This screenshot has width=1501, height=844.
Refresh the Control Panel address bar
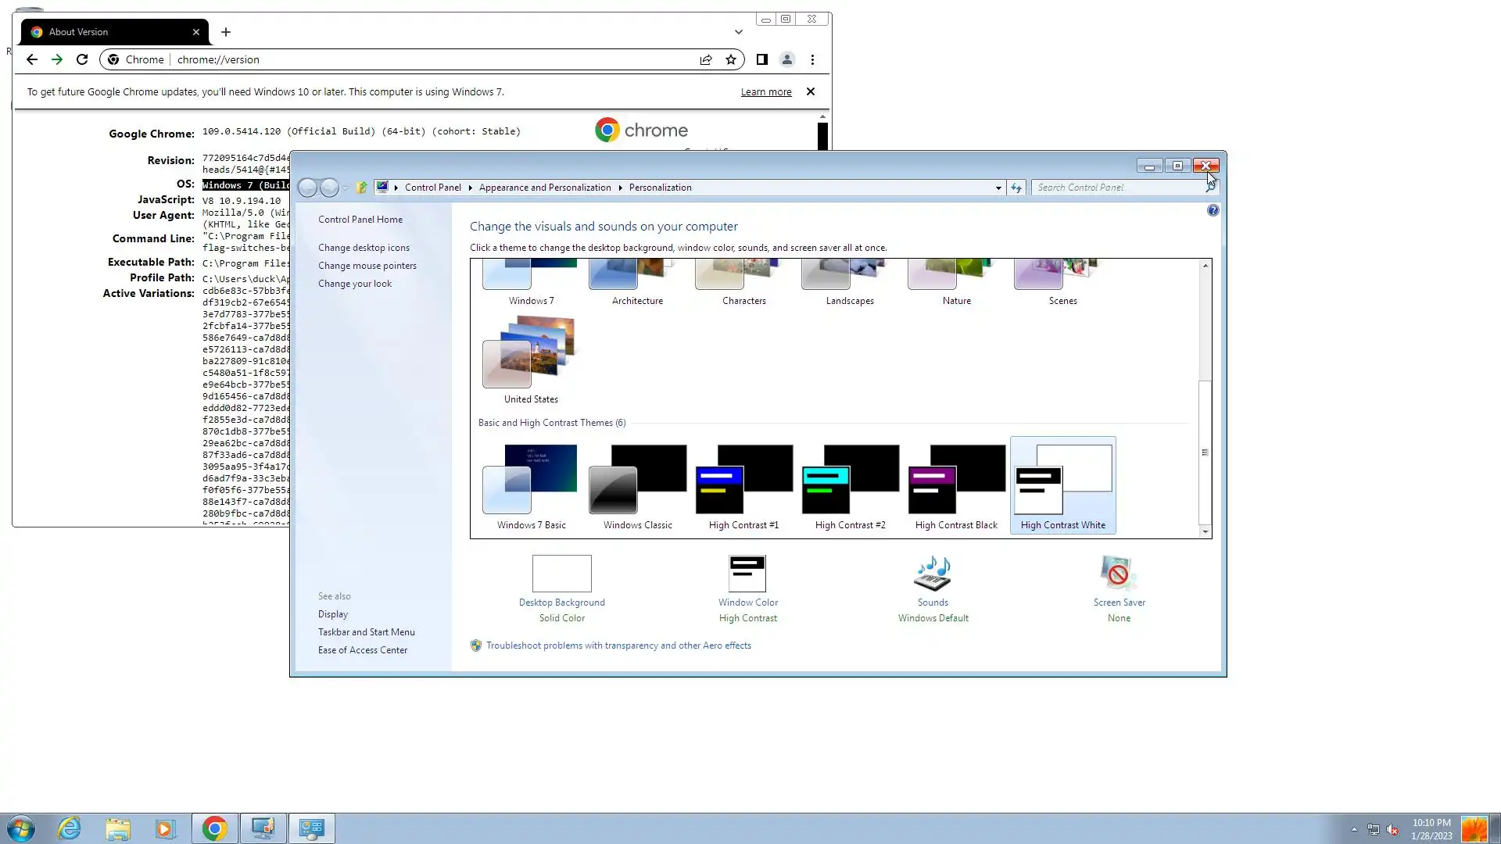point(1016,188)
